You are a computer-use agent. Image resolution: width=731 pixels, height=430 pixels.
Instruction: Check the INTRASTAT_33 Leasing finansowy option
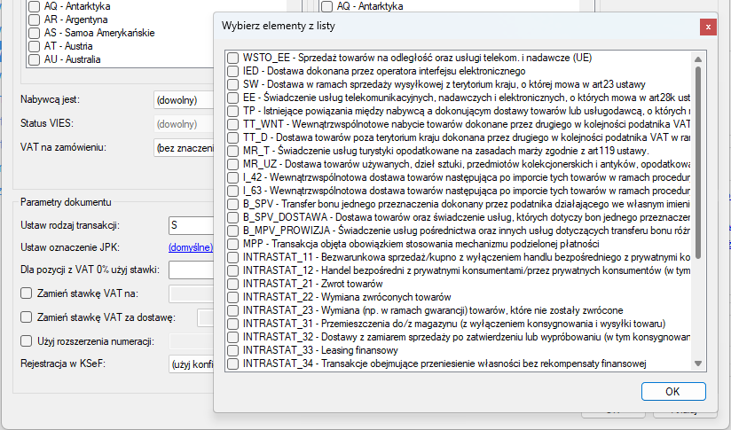pyautogui.click(x=232, y=350)
